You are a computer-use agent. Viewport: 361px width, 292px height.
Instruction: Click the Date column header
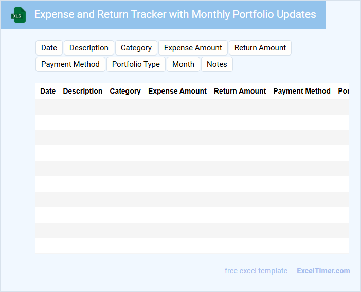click(48, 91)
